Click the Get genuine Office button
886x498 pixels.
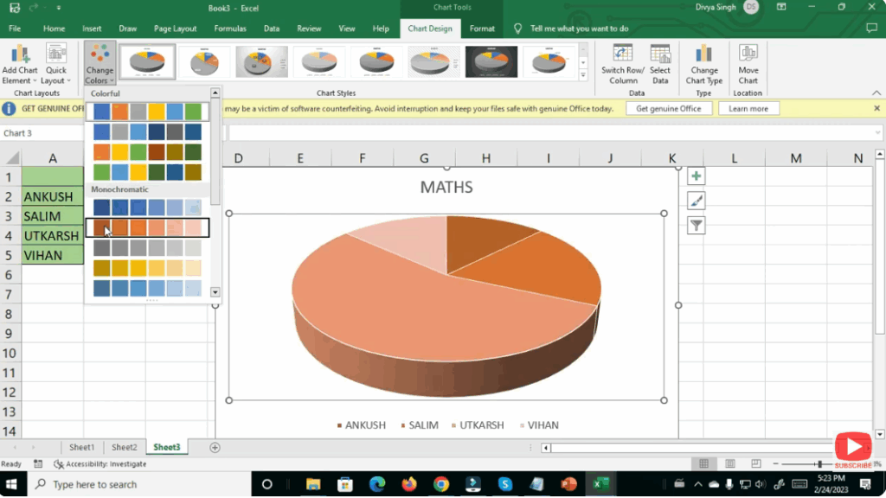pyautogui.click(x=669, y=109)
